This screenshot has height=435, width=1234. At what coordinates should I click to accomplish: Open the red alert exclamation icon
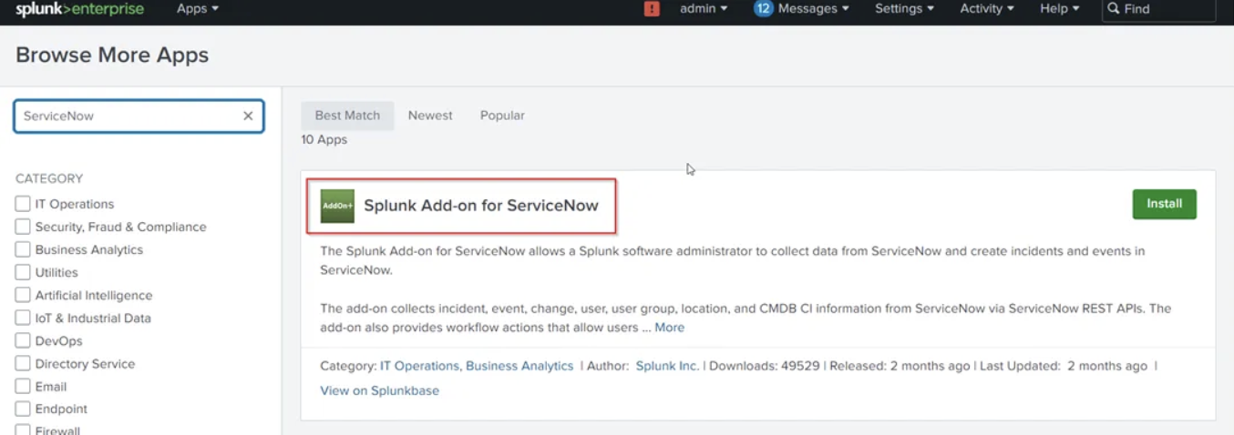652,9
